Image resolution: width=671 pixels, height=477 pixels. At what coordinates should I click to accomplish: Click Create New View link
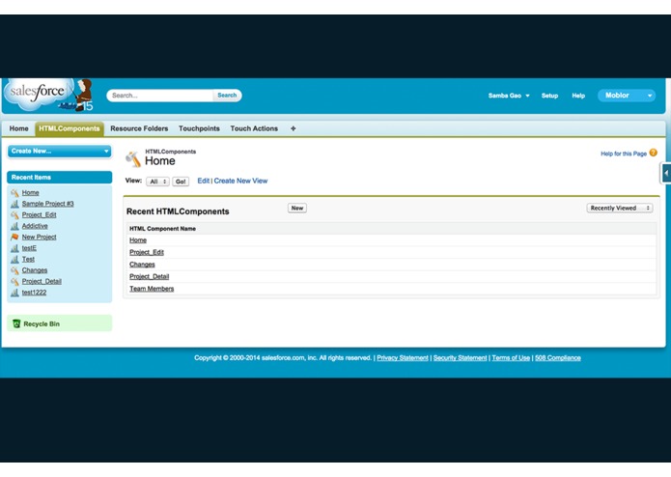tap(240, 181)
